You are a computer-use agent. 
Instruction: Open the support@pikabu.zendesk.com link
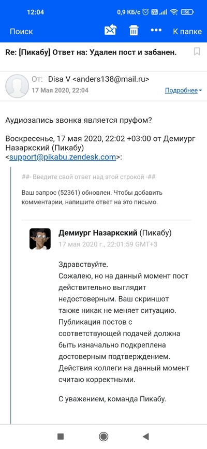63,157
